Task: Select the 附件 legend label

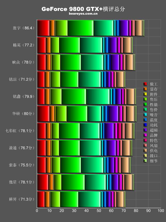Action: tap(154, 94)
